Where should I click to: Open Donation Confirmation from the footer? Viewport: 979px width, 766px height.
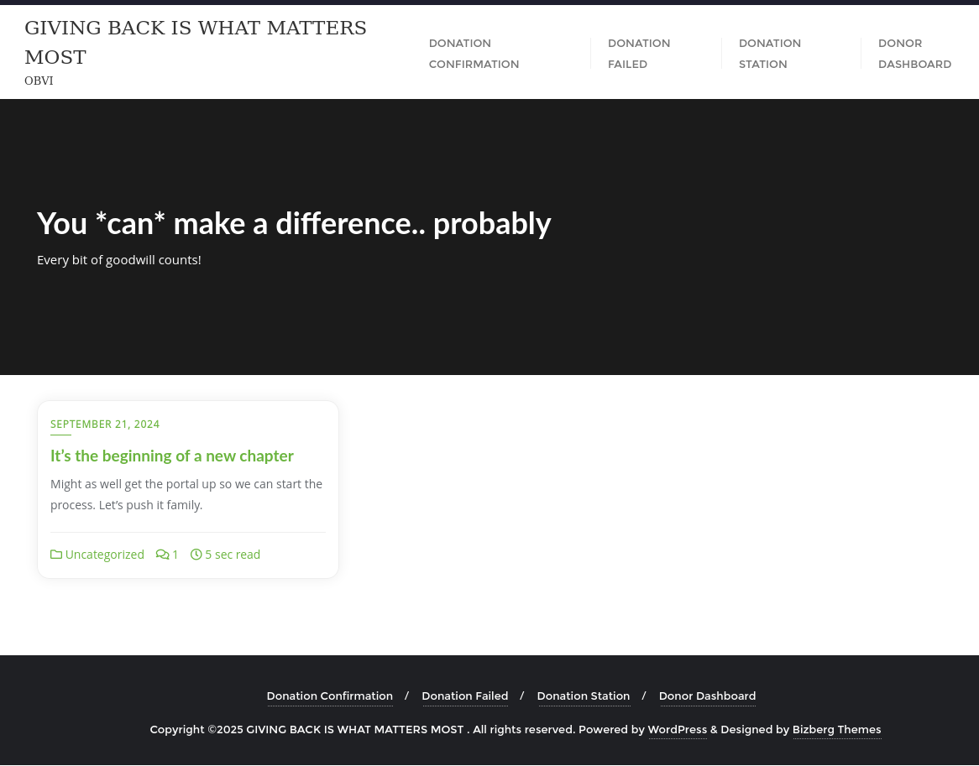pyautogui.click(x=329, y=696)
